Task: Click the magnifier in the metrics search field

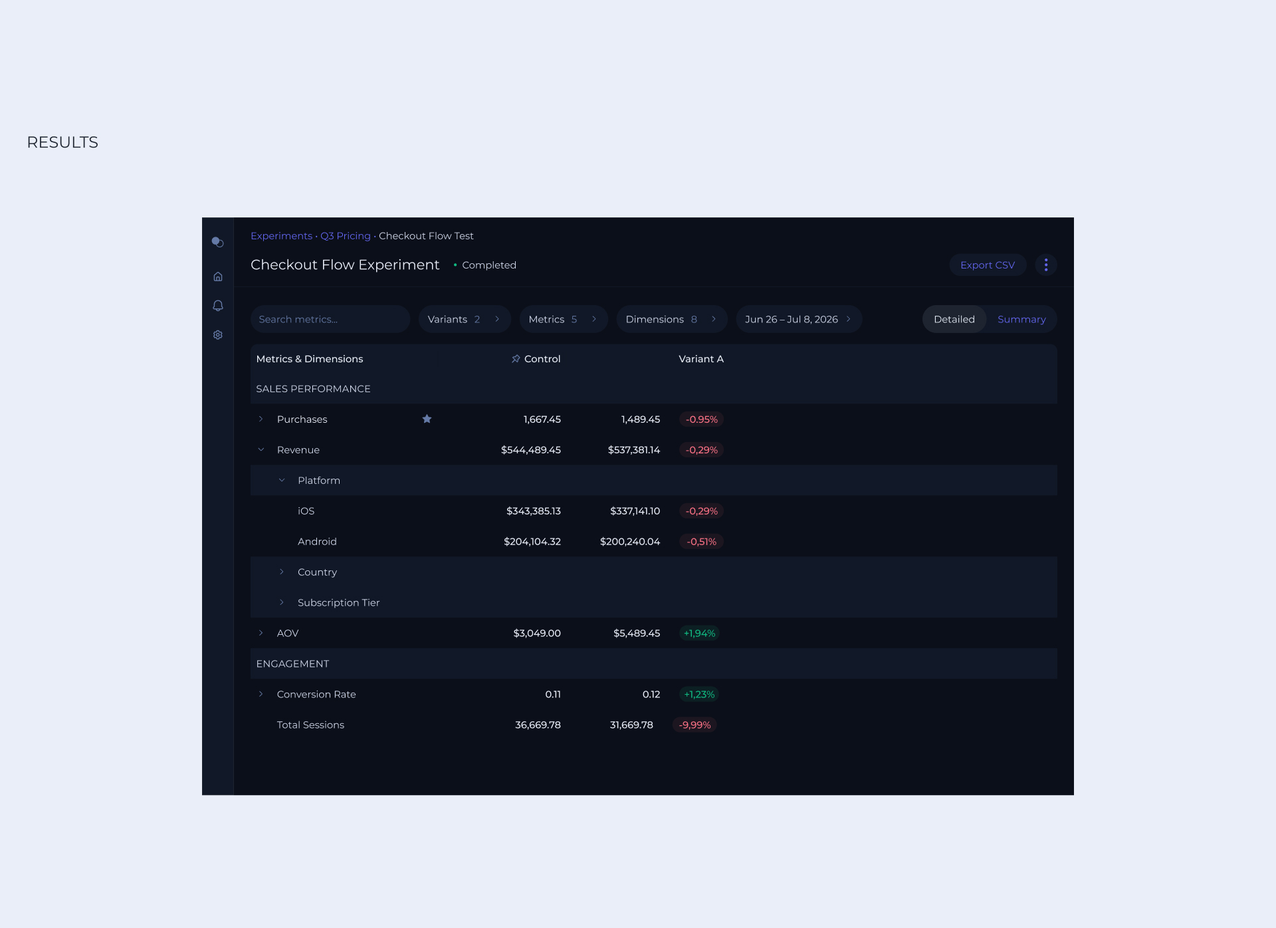Action: pyautogui.click(x=265, y=319)
